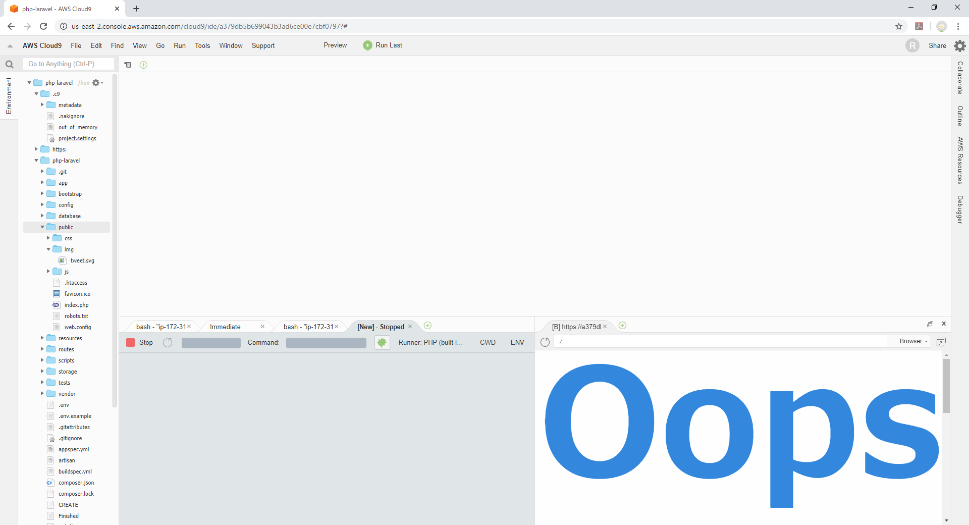Open the Collaborate side panel
This screenshot has width=969, height=525.
click(x=960, y=78)
